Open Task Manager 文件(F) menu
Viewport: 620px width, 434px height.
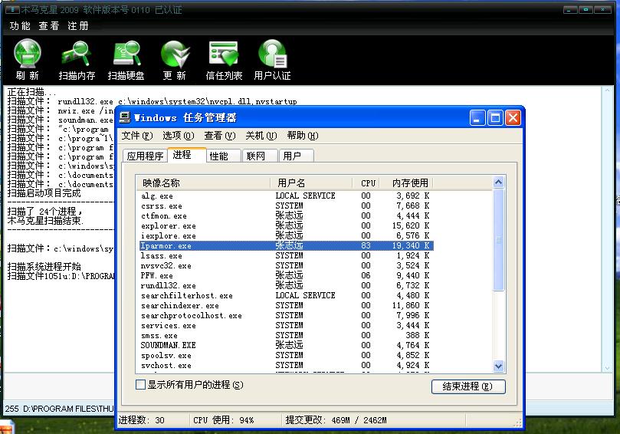point(137,136)
